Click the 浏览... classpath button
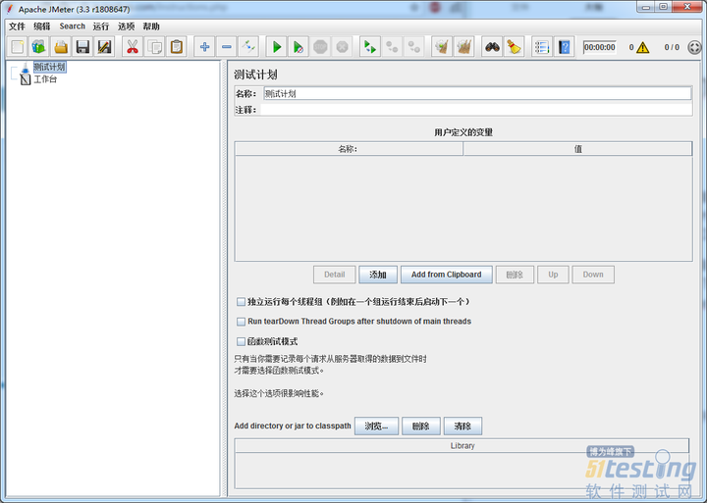Image resolution: width=707 pixels, height=503 pixels. coord(376,426)
